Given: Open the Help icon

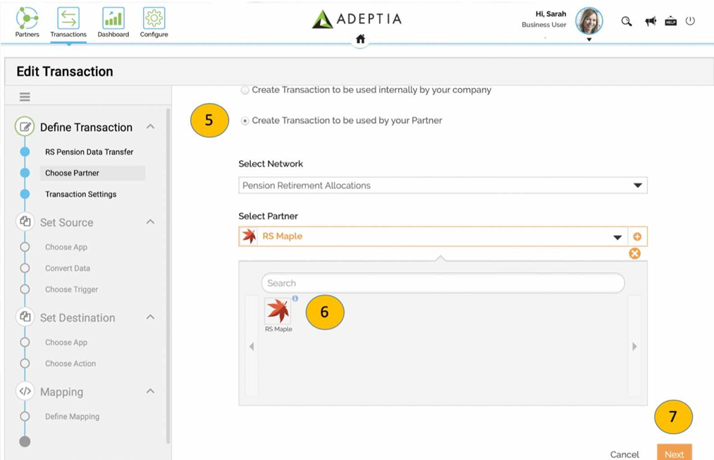Looking at the screenshot, I should 670,21.
